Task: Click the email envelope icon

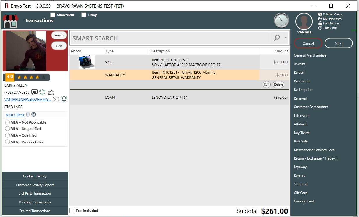Action: pos(56,99)
